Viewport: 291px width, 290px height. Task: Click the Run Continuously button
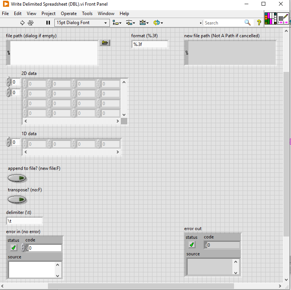pyautogui.click(x=31, y=23)
